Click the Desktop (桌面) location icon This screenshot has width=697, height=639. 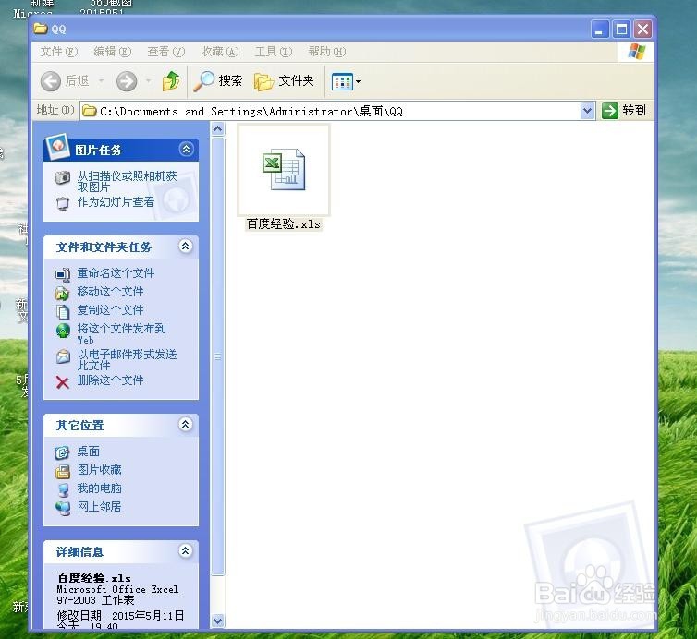[63, 452]
